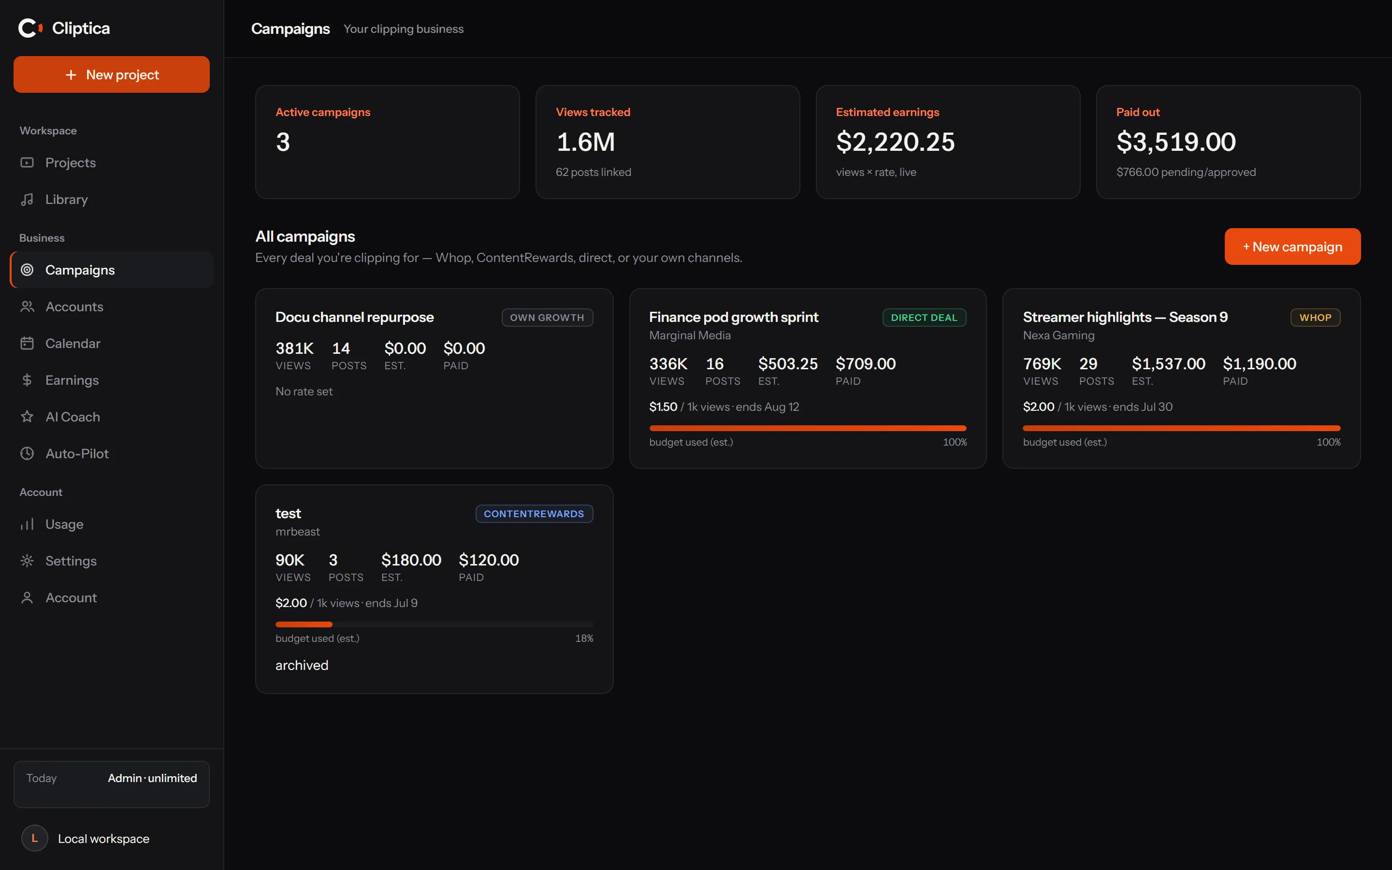The width and height of the screenshot is (1392, 870).
Task: Open the Local workspace switcher
Action: (112, 839)
